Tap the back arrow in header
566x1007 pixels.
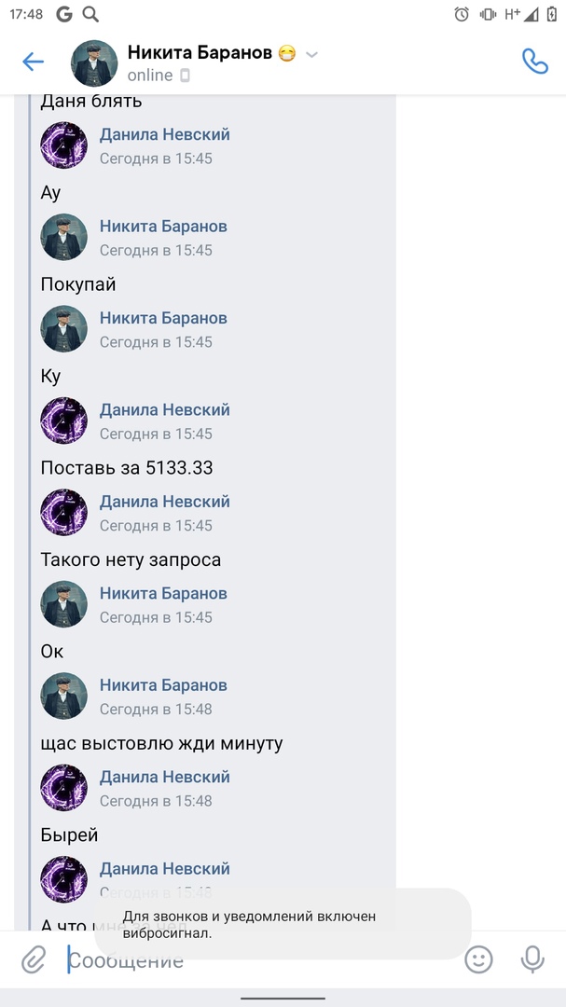point(33,62)
